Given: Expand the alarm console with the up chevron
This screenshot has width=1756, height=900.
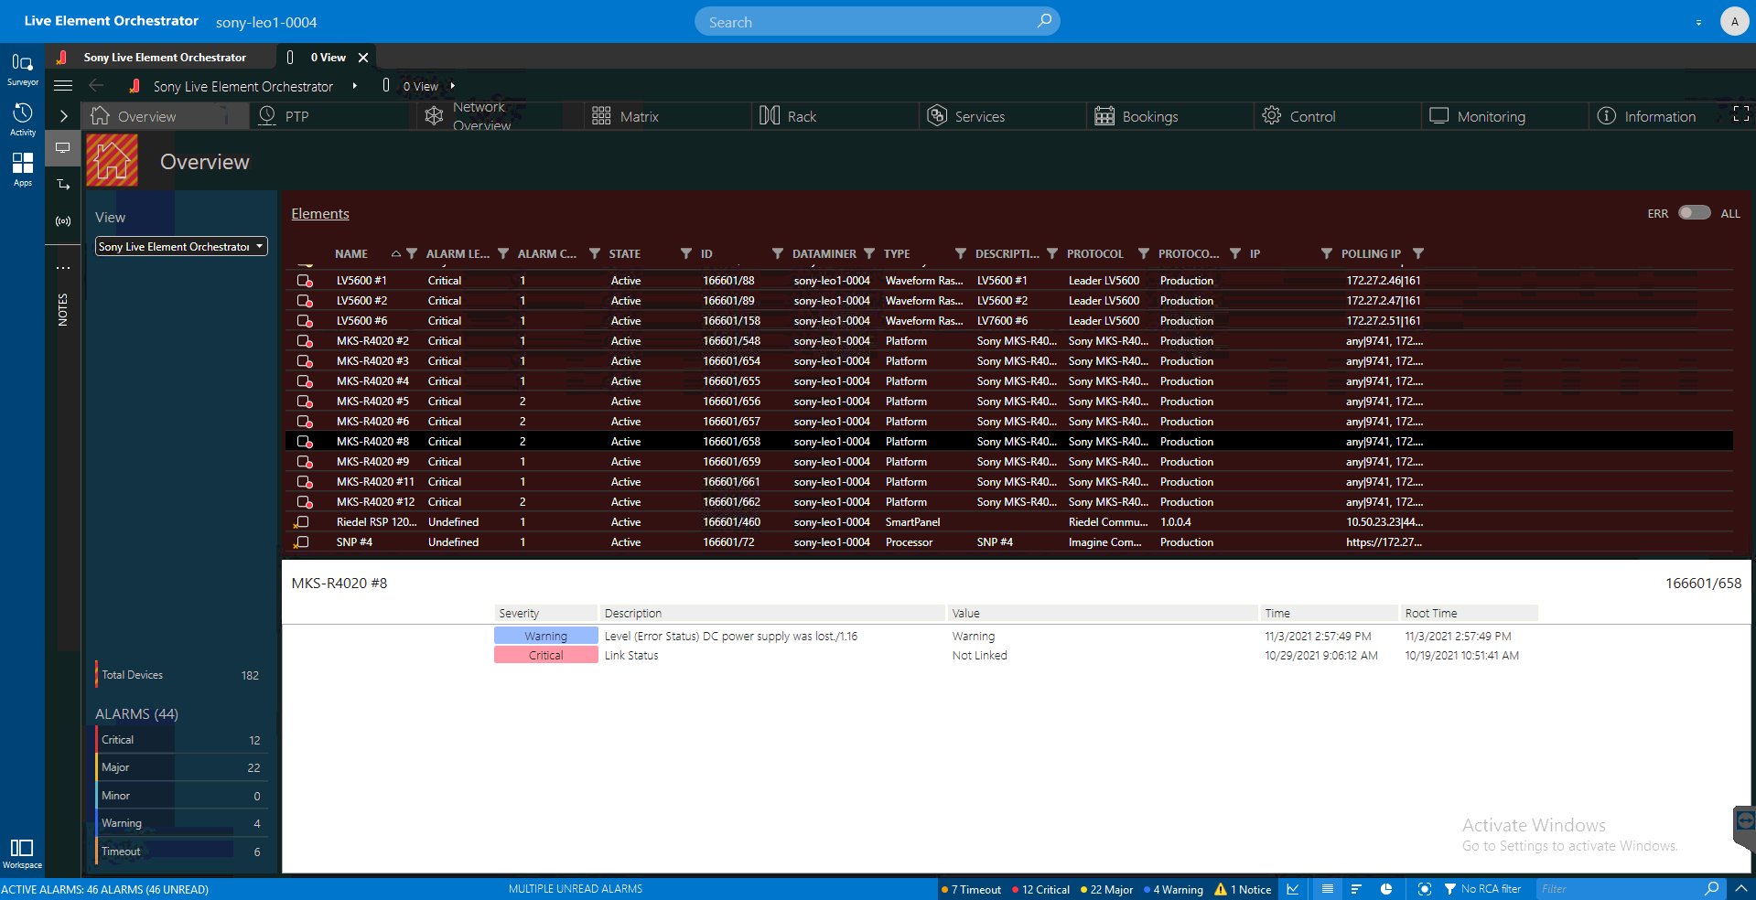Looking at the screenshot, I should click(1741, 888).
